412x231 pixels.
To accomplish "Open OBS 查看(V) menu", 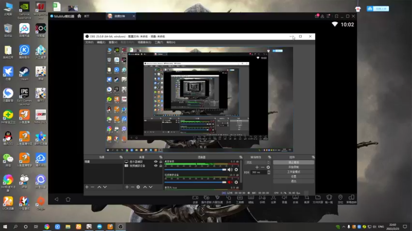I will (113, 42).
